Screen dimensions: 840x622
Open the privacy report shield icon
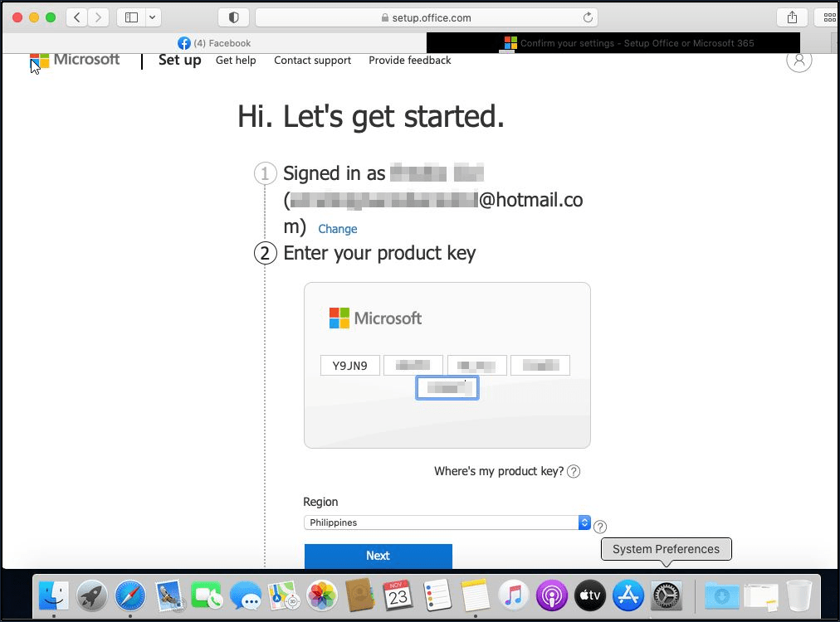[233, 17]
